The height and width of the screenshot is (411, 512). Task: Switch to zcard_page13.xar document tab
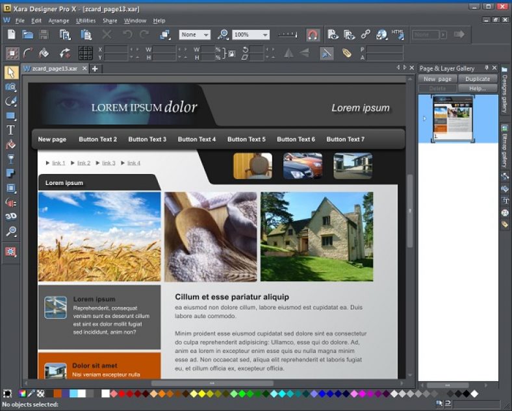55,68
